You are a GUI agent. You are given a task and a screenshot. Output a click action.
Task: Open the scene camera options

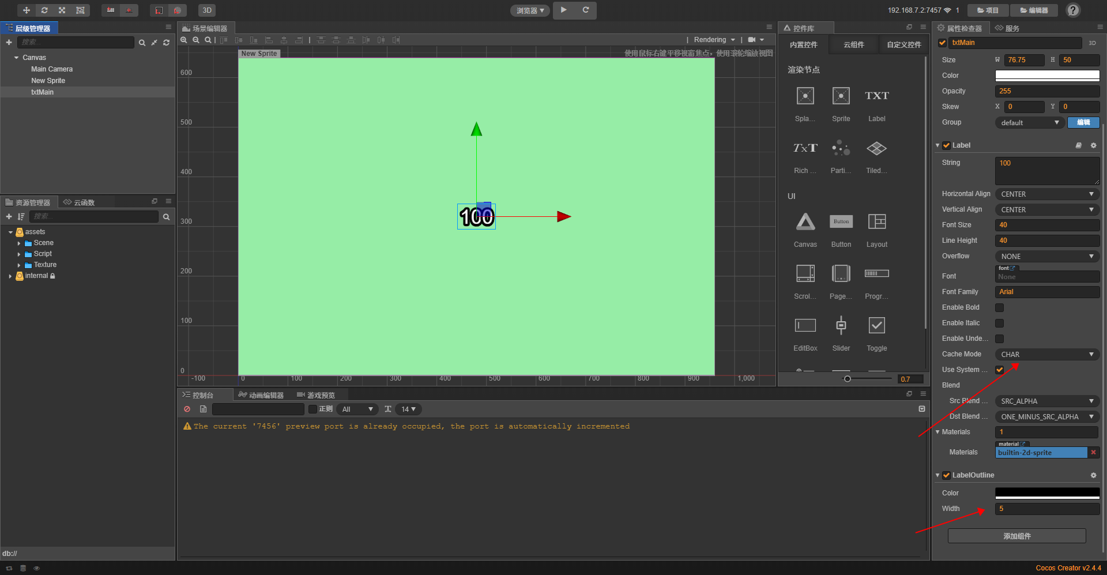tap(756, 40)
